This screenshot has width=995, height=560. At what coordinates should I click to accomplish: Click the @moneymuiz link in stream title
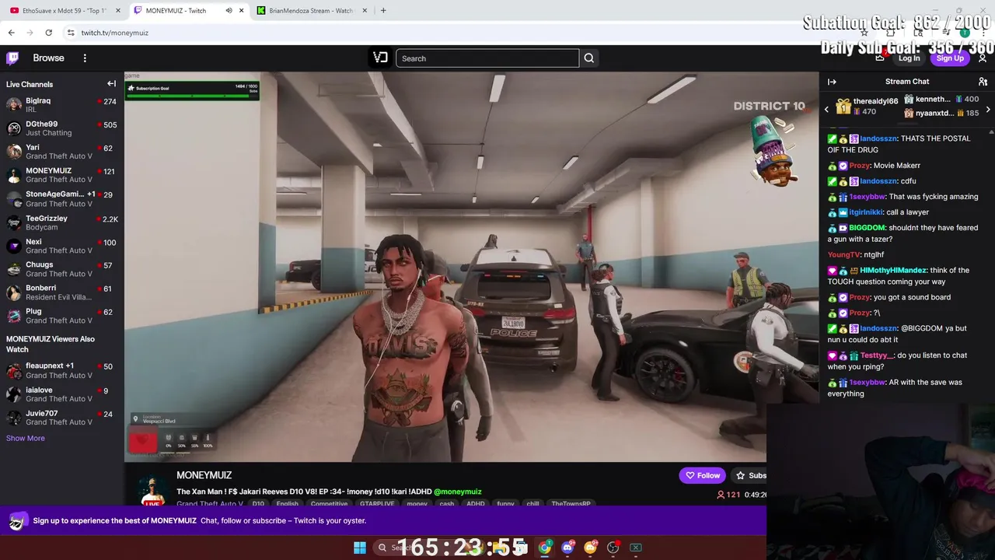(457, 492)
